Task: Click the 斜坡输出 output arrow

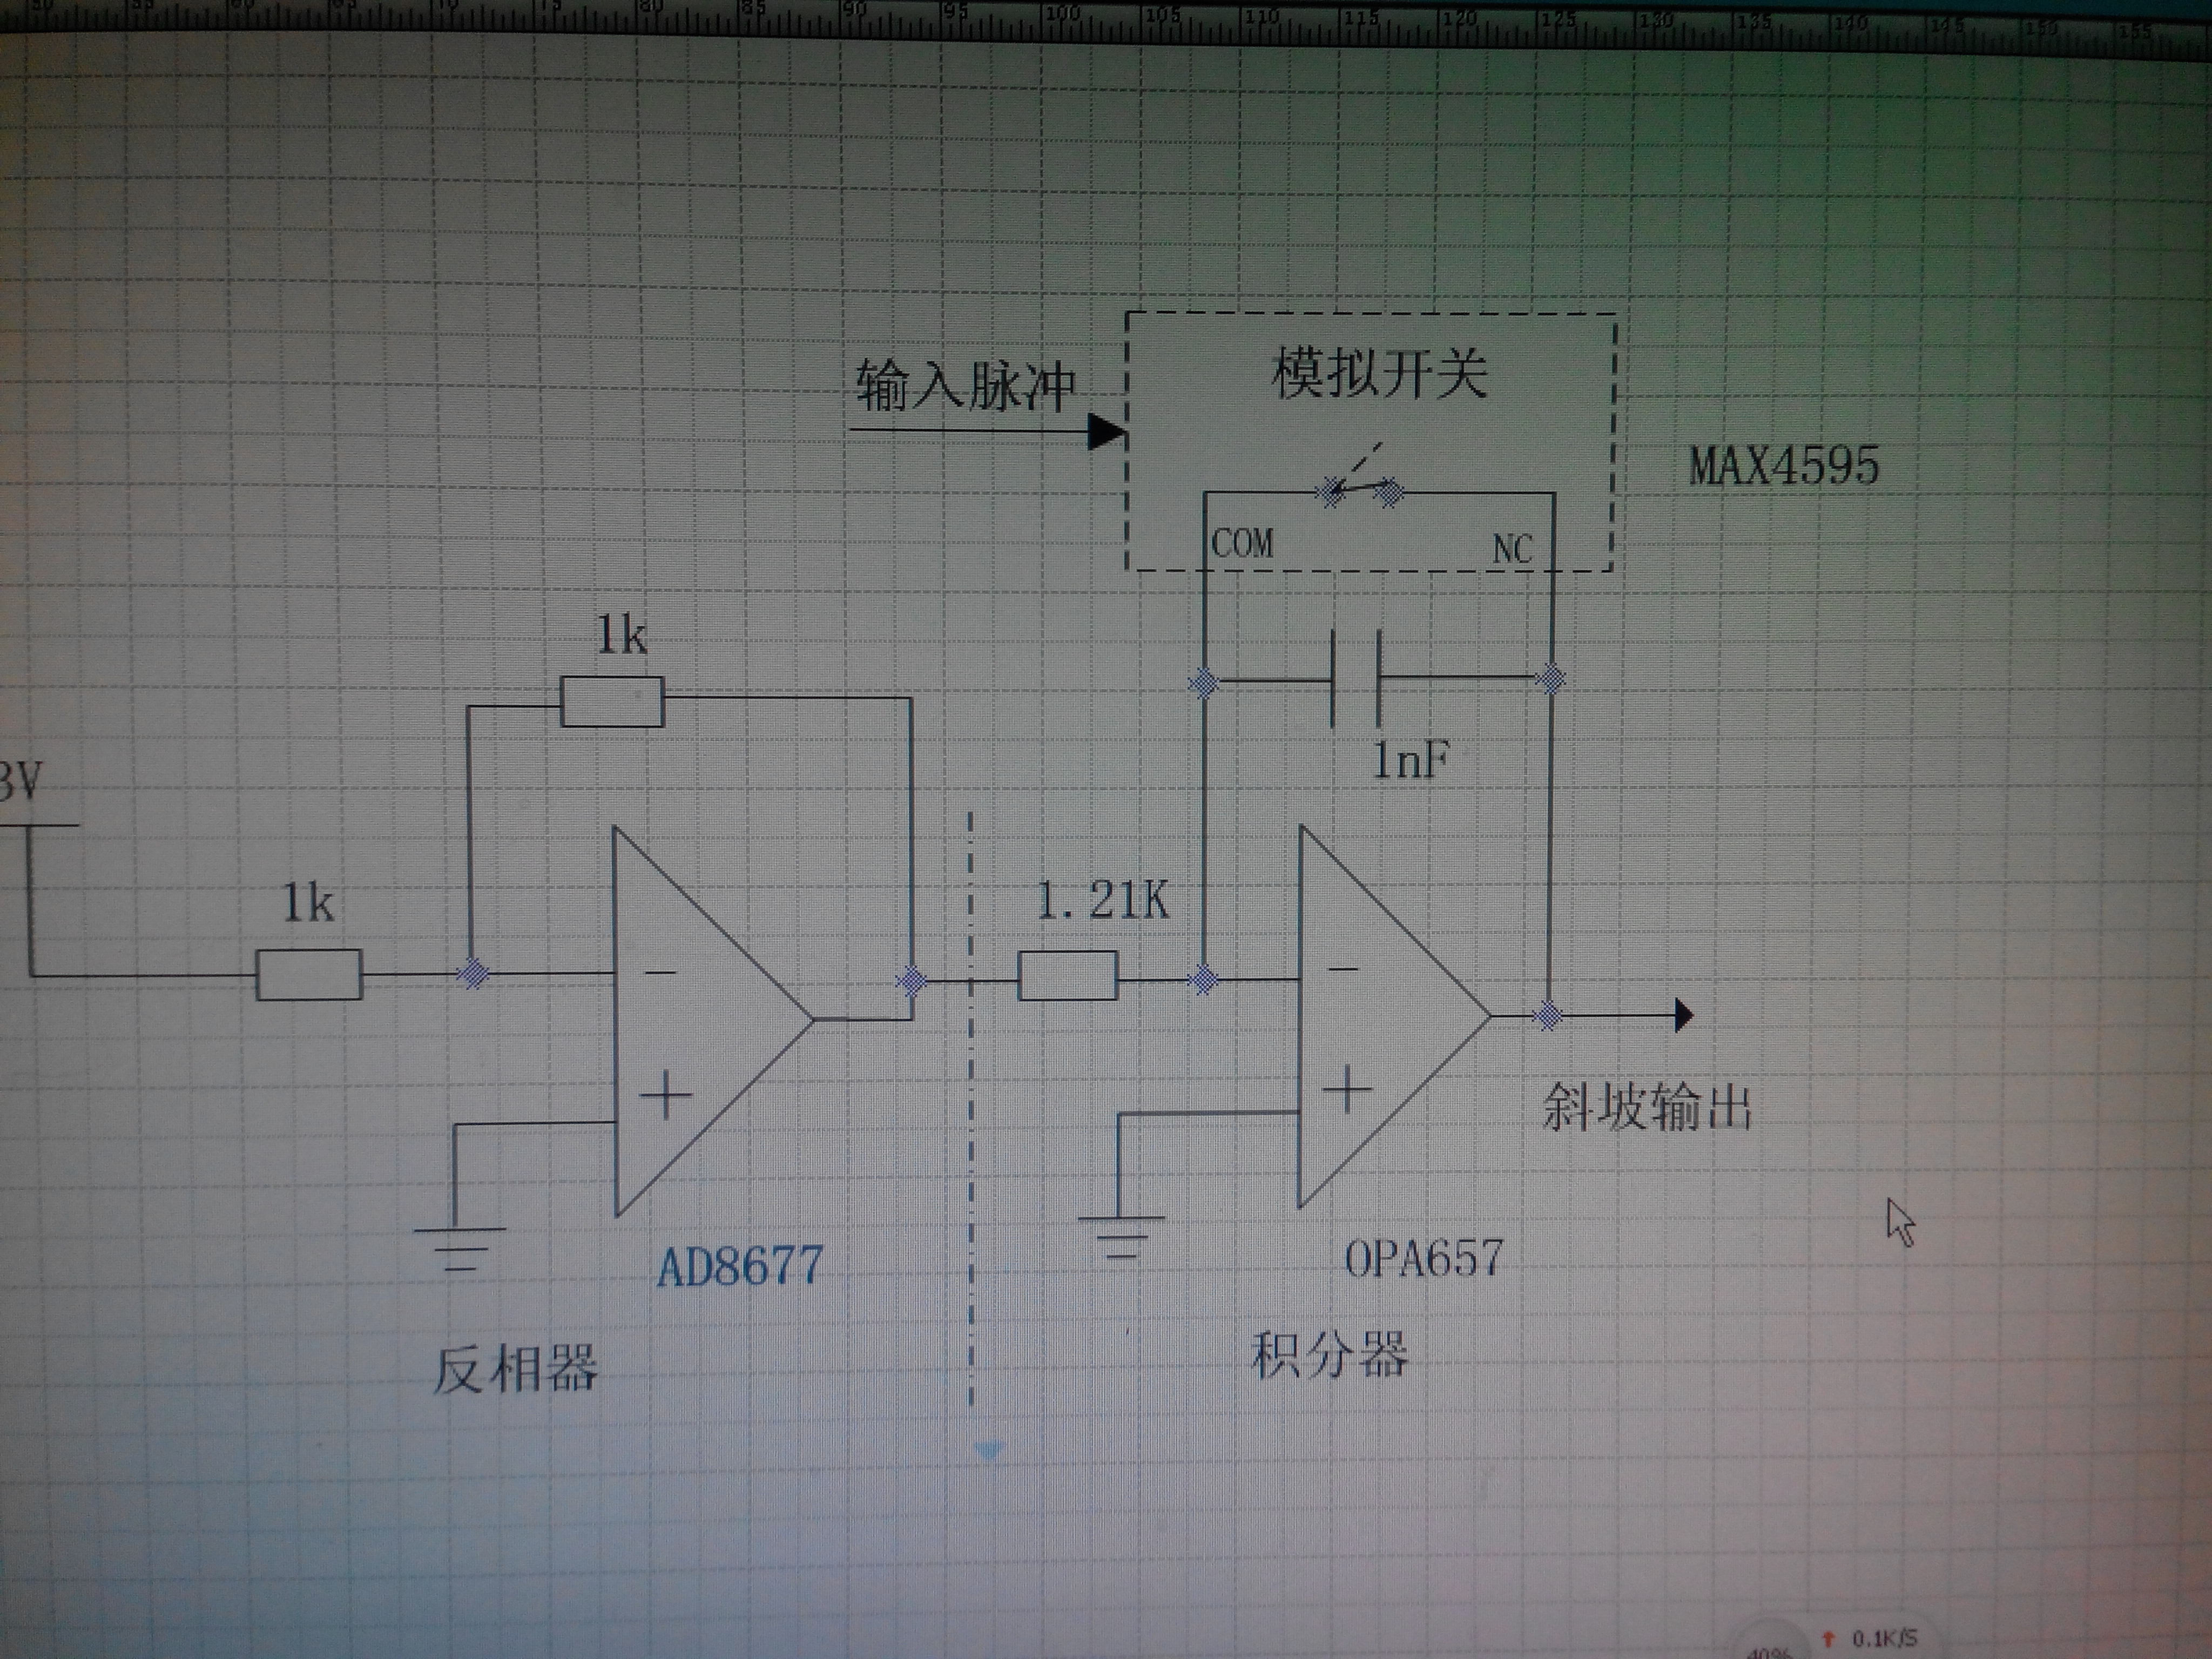Action: click(1682, 1015)
